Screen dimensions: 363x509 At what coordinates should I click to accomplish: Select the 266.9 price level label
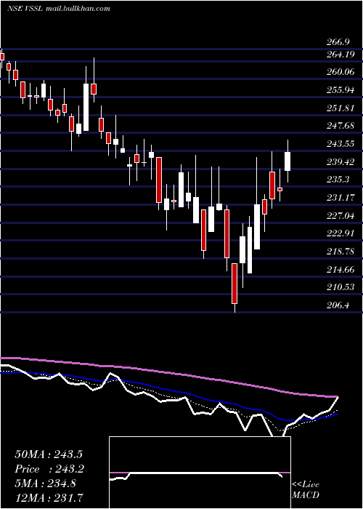point(338,42)
